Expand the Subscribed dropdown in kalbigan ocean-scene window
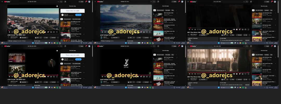The width and height of the screenshot is (281, 104). tap(115, 37)
